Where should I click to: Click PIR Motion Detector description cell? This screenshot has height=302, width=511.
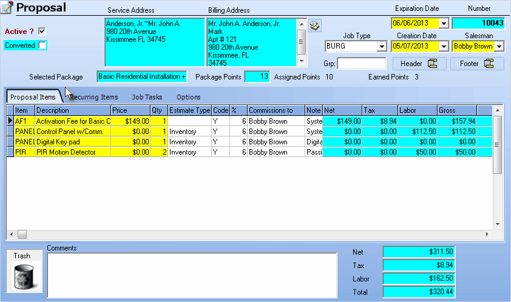pos(73,152)
